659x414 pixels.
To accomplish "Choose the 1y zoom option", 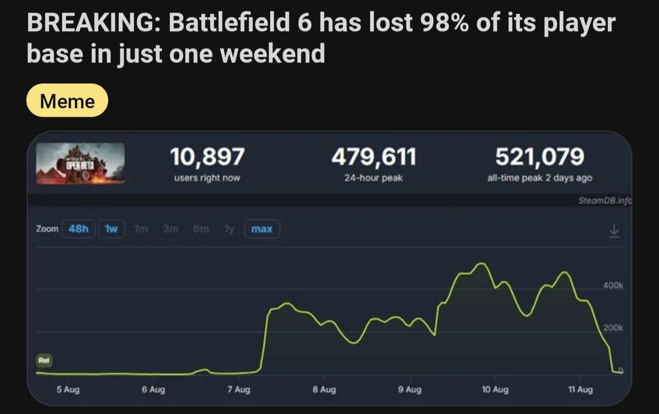I will coord(228,229).
